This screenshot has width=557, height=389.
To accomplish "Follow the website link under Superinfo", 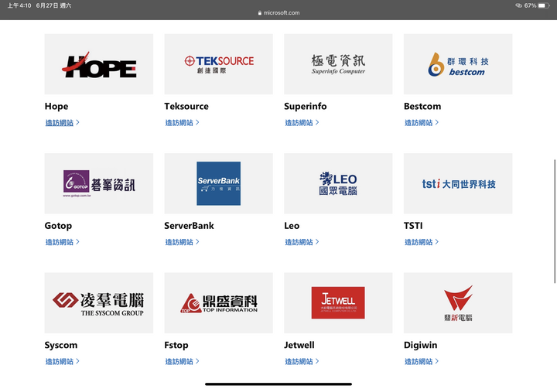I will [302, 122].
